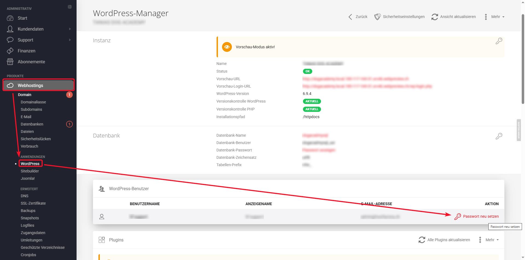Open Mehr dropdown in Plugins section
This screenshot has width=525, height=260.
click(x=489, y=240)
